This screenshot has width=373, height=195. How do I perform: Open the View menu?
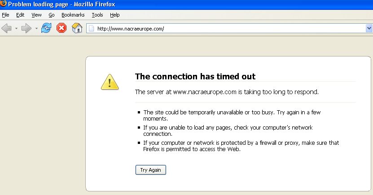(36, 15)
